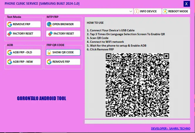This screenshot has height=133, width=195.
Task: Open the device selection dropdown arrow
Action: (x=130, y=11)
